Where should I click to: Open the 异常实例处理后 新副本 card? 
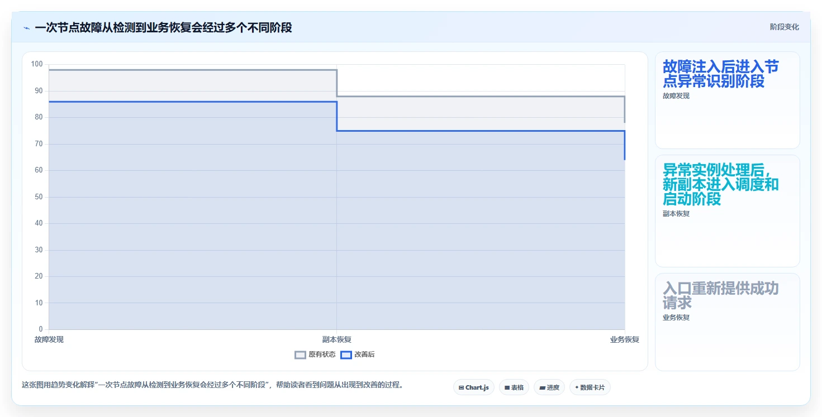click(x=728, y=211)
